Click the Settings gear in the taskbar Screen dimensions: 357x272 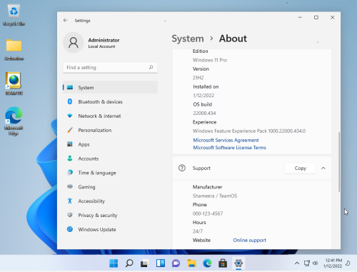click(x=238, y=263)
